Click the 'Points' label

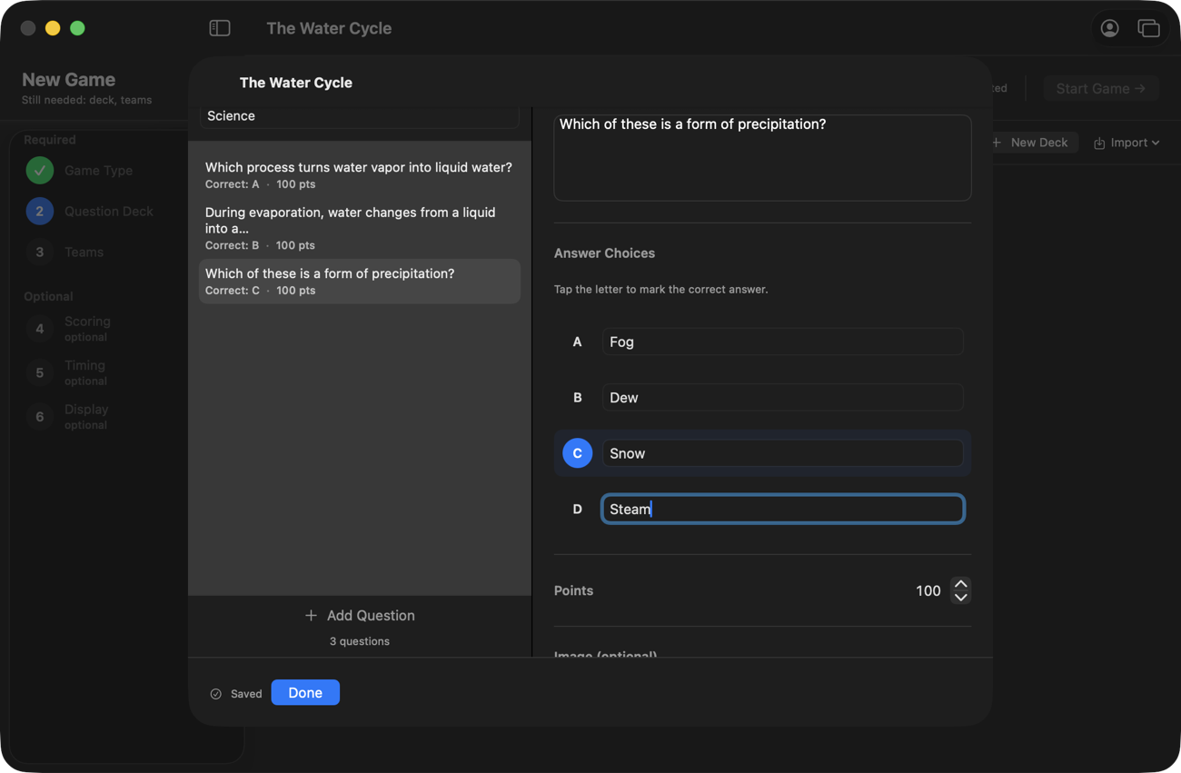click(573, 590)
